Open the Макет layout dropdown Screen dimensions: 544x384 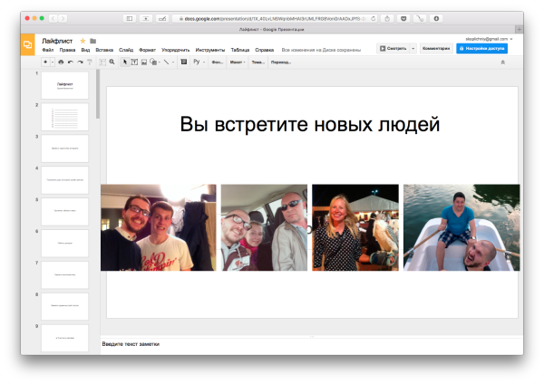(x=238, y=62)
